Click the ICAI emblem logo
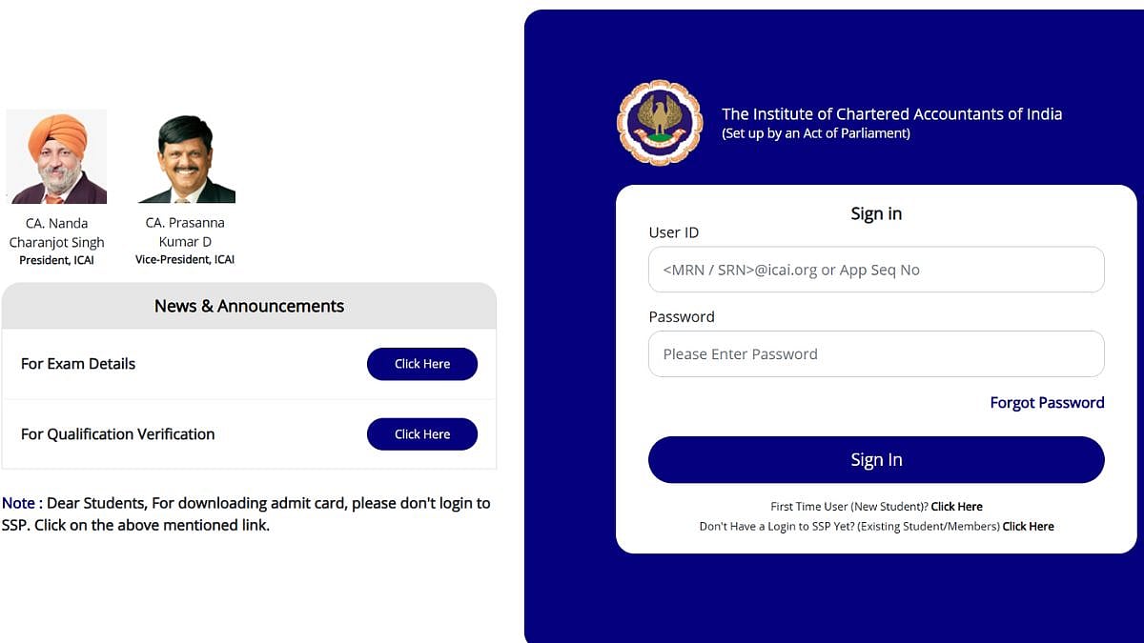The image size is (1144, 643). pyautogui.click(x=658, y=124)
